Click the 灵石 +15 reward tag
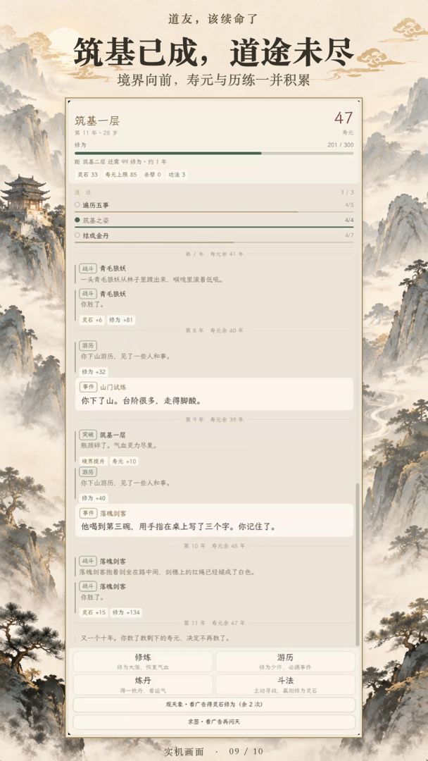This screenshot has width=428, height=761. pyautogui.click(x=93, y=612)
